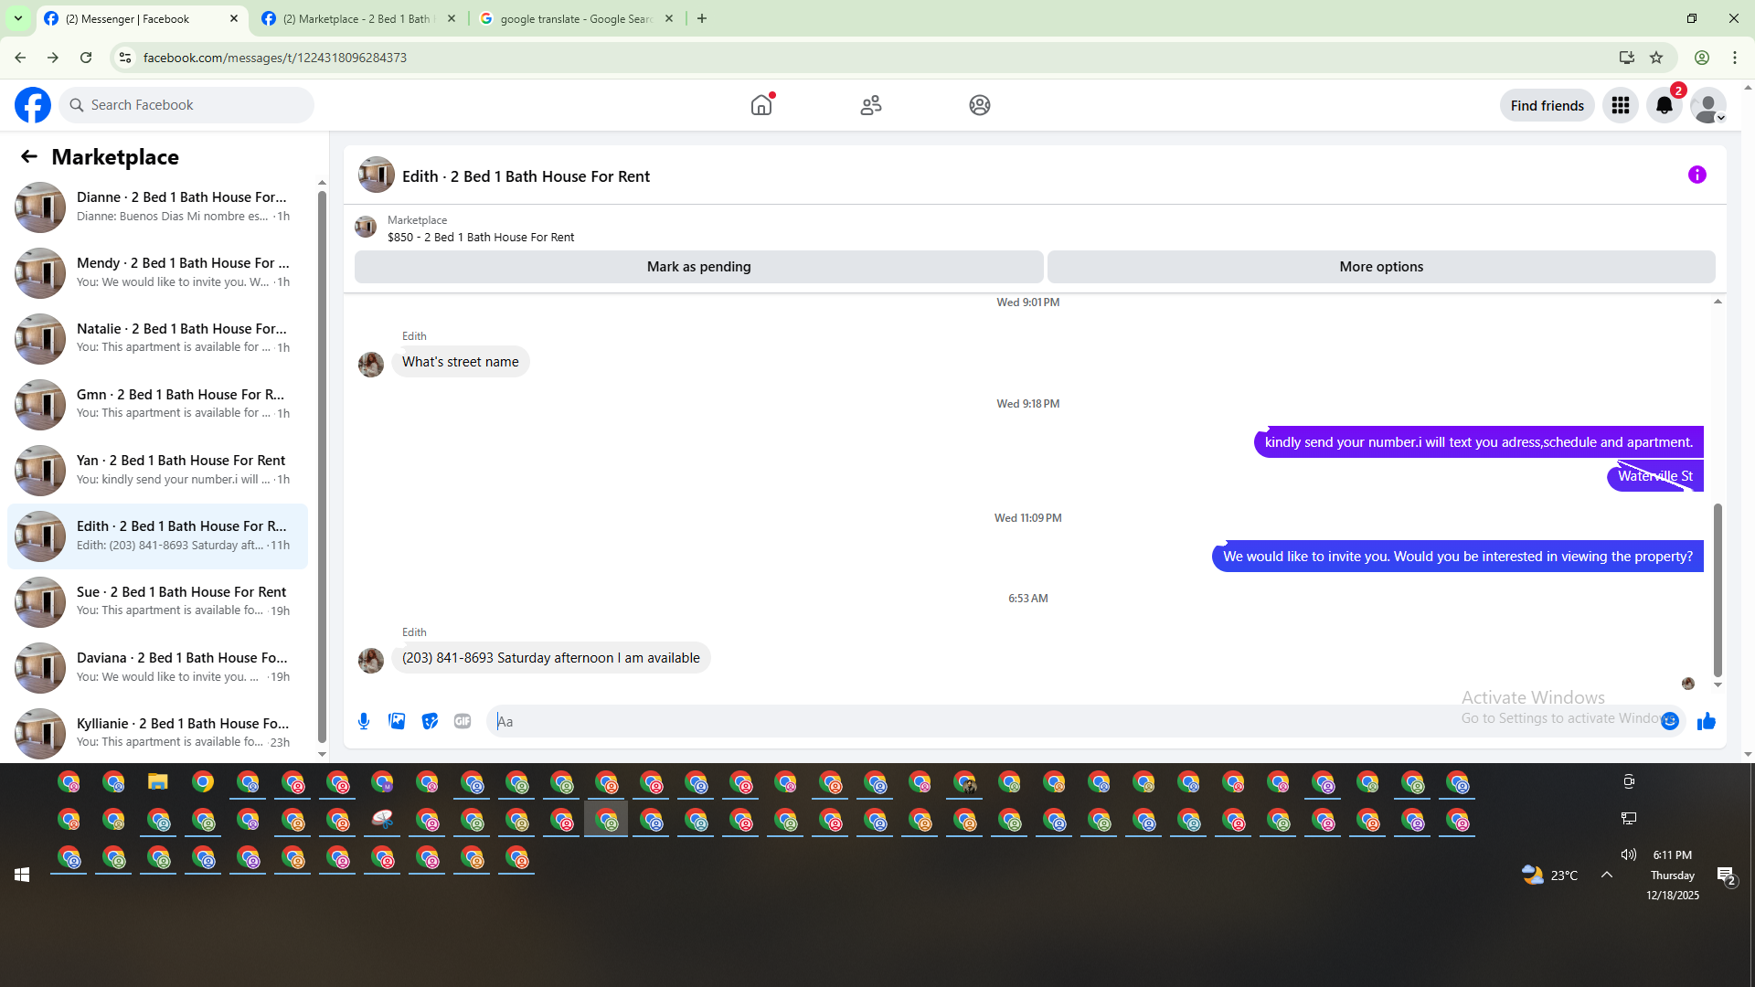Open the volume control in system tray
This screenshot has height=987, width=1755.
[x=1629, y=854]
